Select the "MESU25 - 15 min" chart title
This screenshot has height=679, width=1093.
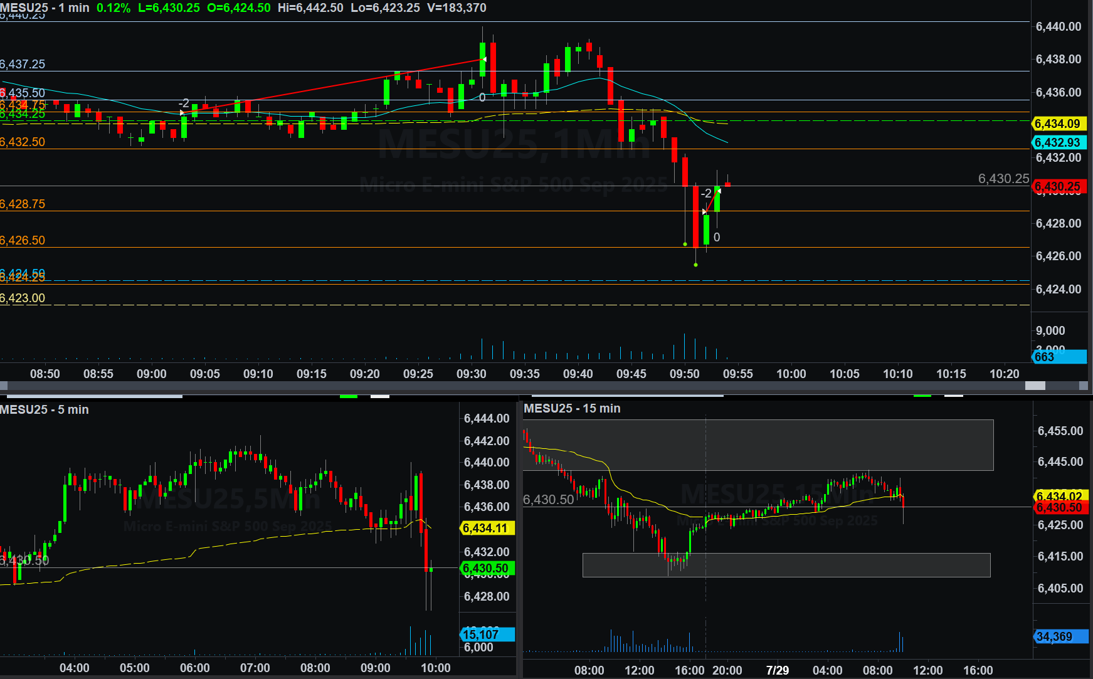tap(573, 408)
